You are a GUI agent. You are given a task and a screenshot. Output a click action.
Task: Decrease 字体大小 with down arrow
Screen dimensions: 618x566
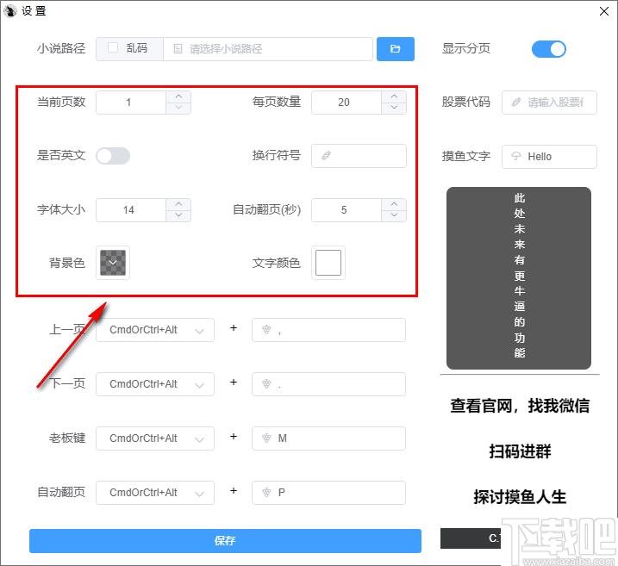[x=178, y=215]
